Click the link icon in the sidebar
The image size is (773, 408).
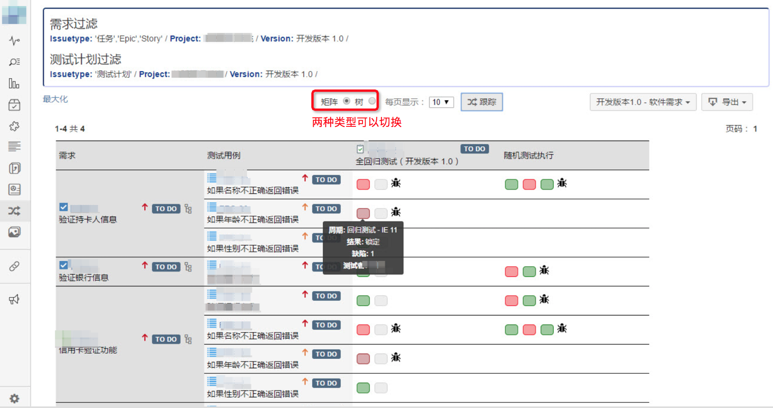pos(15,267)
